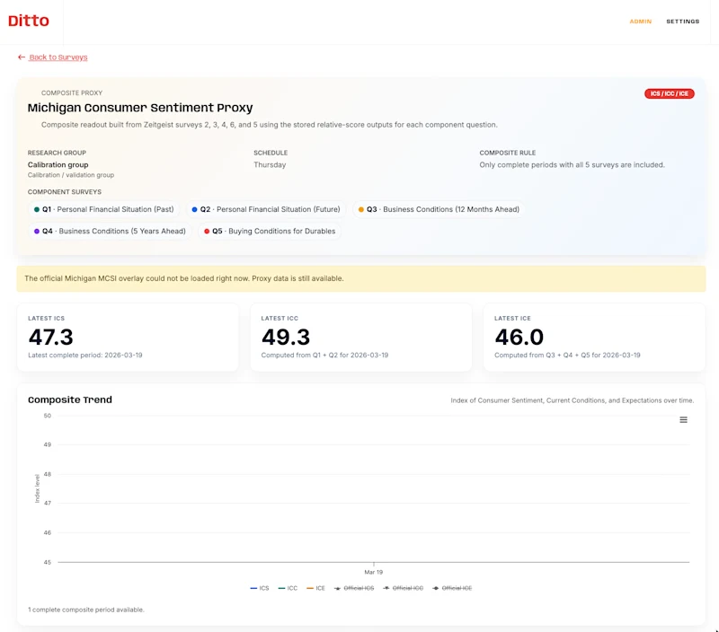The image size is (719, 632).
Task: Click the 'Calibration / validation group' subtitle
Action: (x=71, y=175)
